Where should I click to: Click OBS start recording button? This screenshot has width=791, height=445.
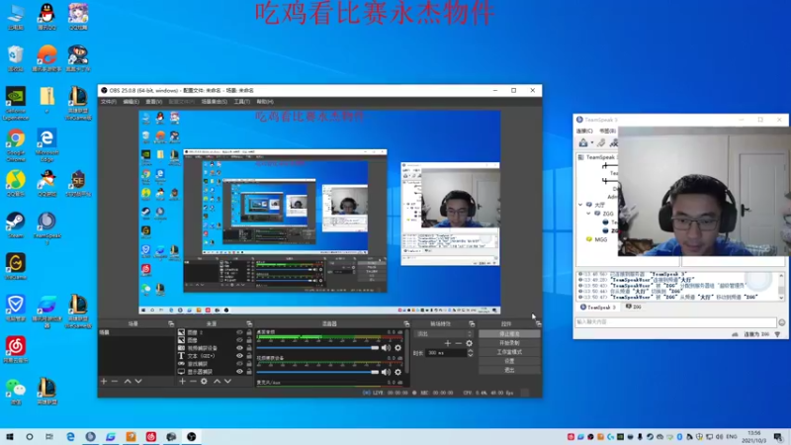pos(509,343)
